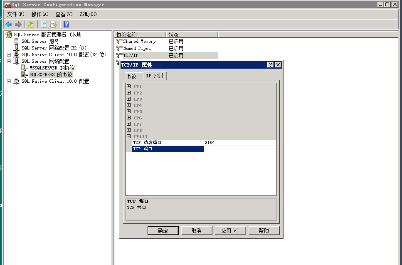This screenshot has width=402, height=265.
Task: Click the empty TCP 端口 value field
Action: pos(240,149)
